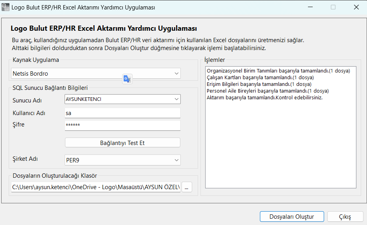Expand the Sunucu Adı dropdown arrow
This screenshot has width=367, height=225.
176,99
